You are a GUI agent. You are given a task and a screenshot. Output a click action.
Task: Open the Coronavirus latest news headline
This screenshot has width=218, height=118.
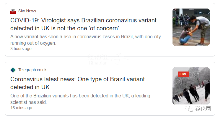(77, 83)
